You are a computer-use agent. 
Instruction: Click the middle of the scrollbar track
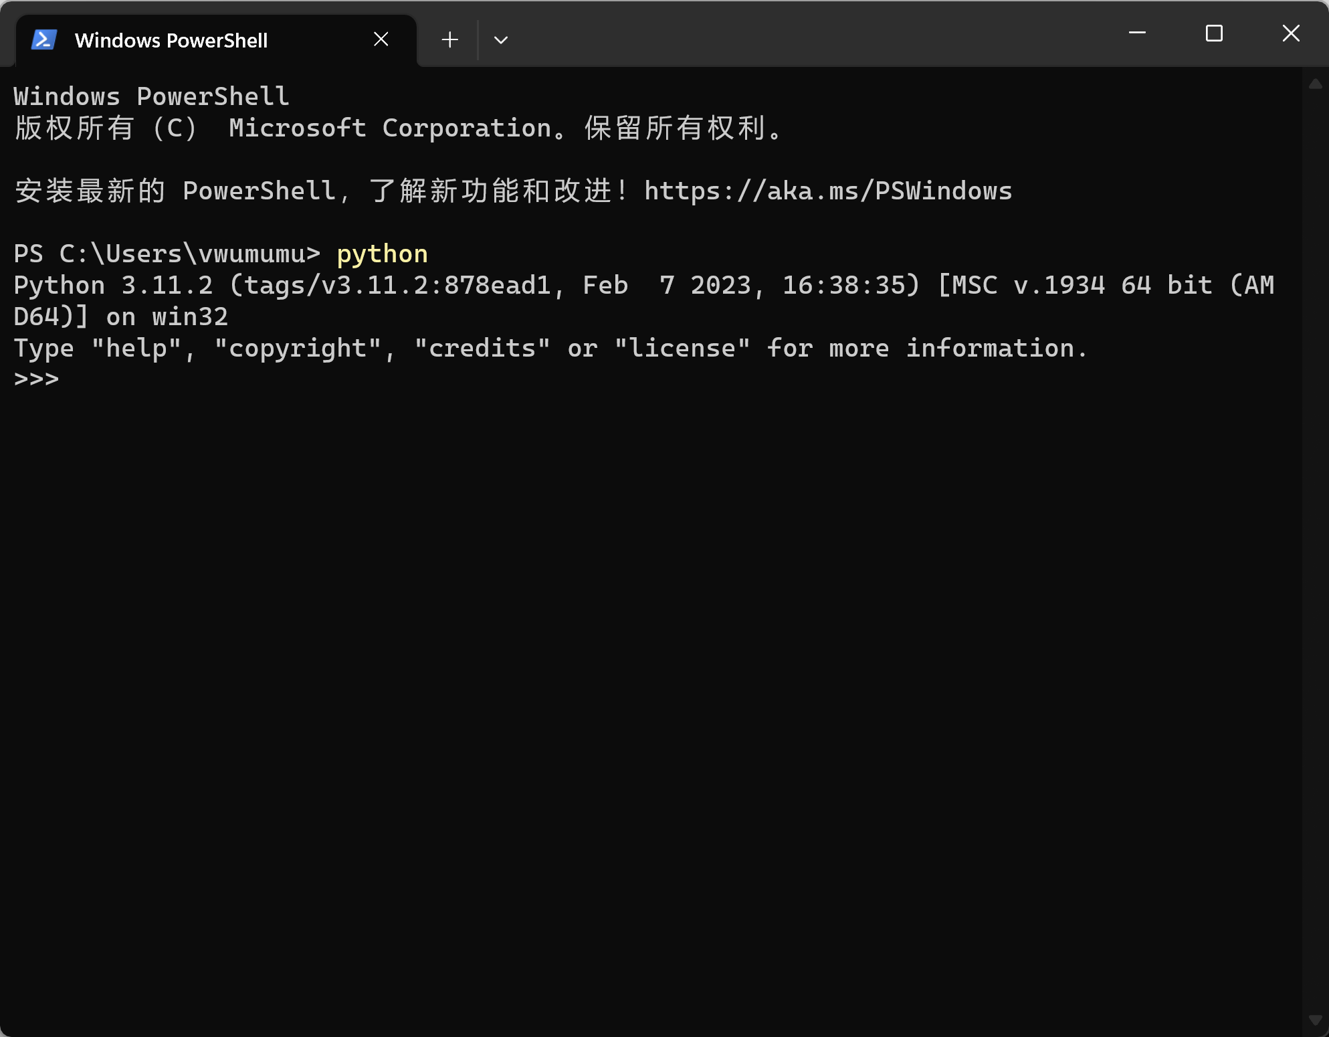point(1315,552)
